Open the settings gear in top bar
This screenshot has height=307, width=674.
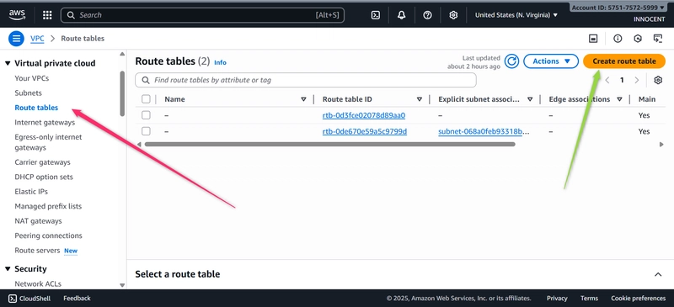[453, 15]
